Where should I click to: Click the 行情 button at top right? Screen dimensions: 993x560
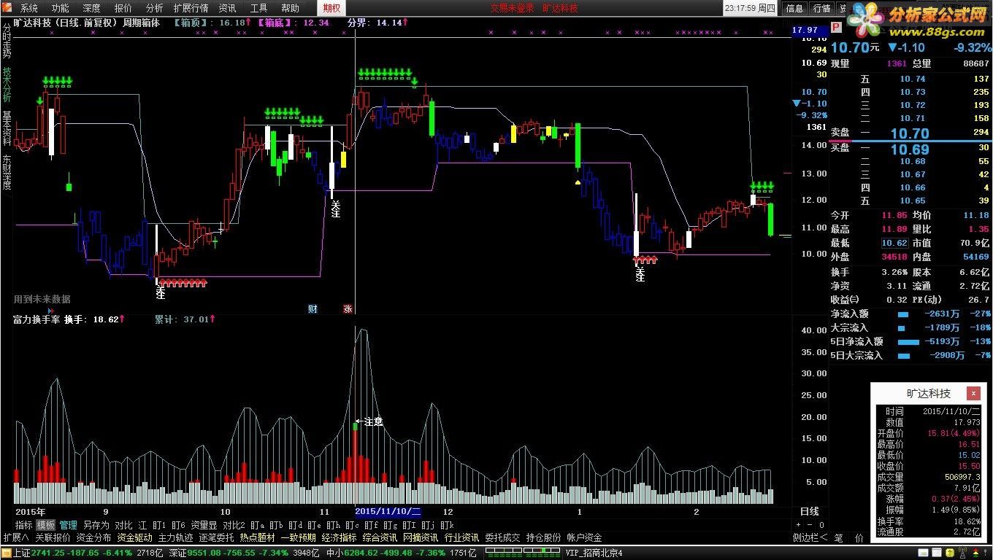click(821, 8)
